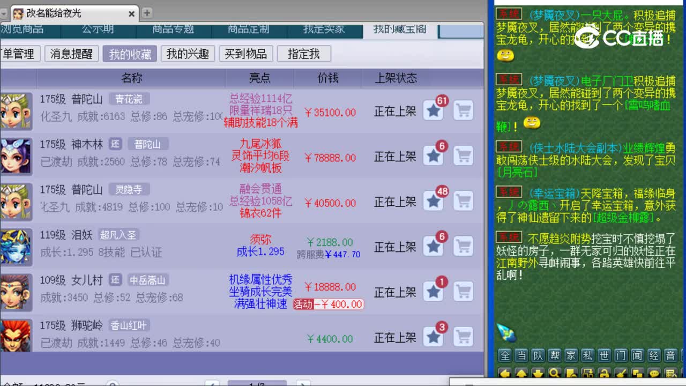Select the 世 world chat channel

(605, 355)
